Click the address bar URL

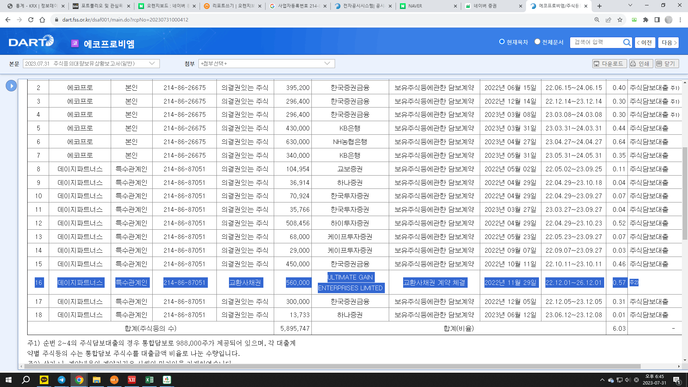[x=125, y=20]
